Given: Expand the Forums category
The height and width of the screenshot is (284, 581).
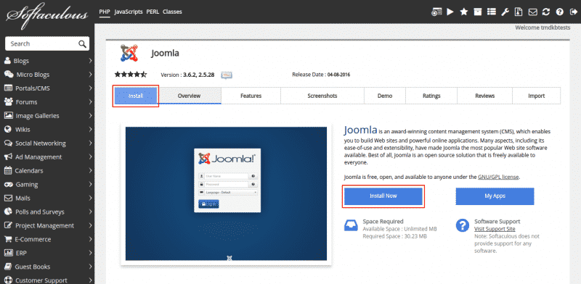Looking at the screenshot, I should [47, 102].
